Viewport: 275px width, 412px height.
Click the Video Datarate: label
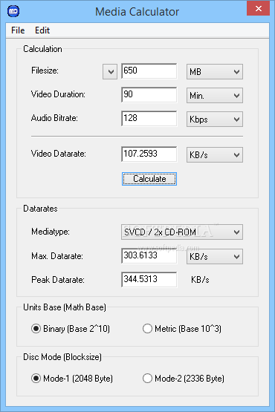59,154
